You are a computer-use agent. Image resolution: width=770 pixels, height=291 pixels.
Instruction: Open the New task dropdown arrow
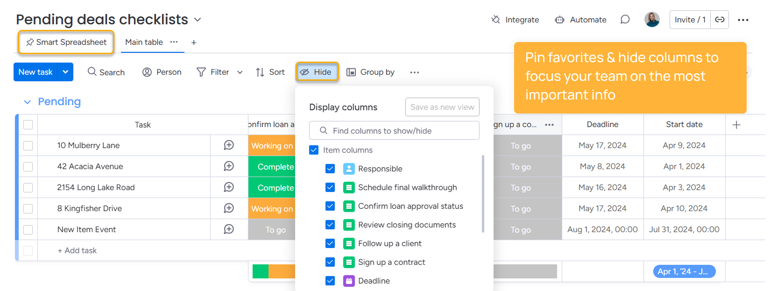coord(65,72)
